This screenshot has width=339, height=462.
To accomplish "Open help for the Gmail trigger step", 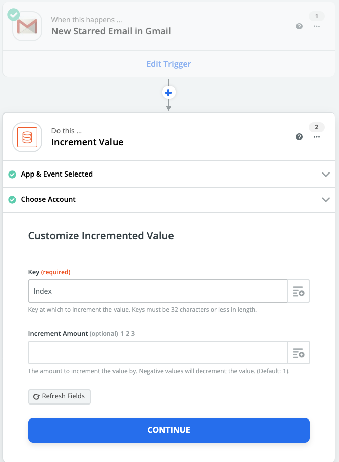I will point(299,26).
